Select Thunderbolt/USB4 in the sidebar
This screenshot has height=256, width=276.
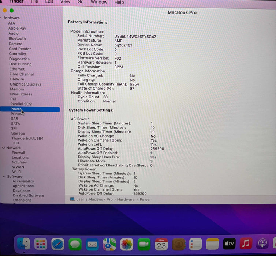[27, 138]
